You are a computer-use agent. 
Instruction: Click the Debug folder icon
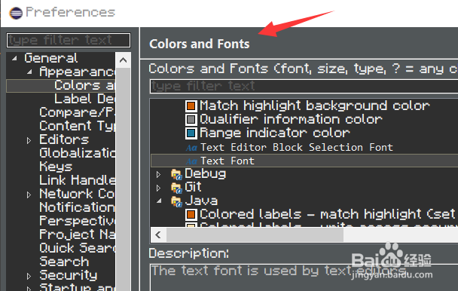176,174
